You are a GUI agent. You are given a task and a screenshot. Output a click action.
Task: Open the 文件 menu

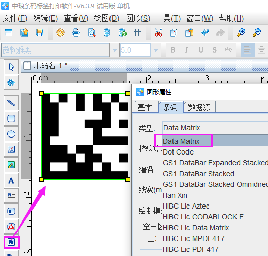tap(15, 19)
